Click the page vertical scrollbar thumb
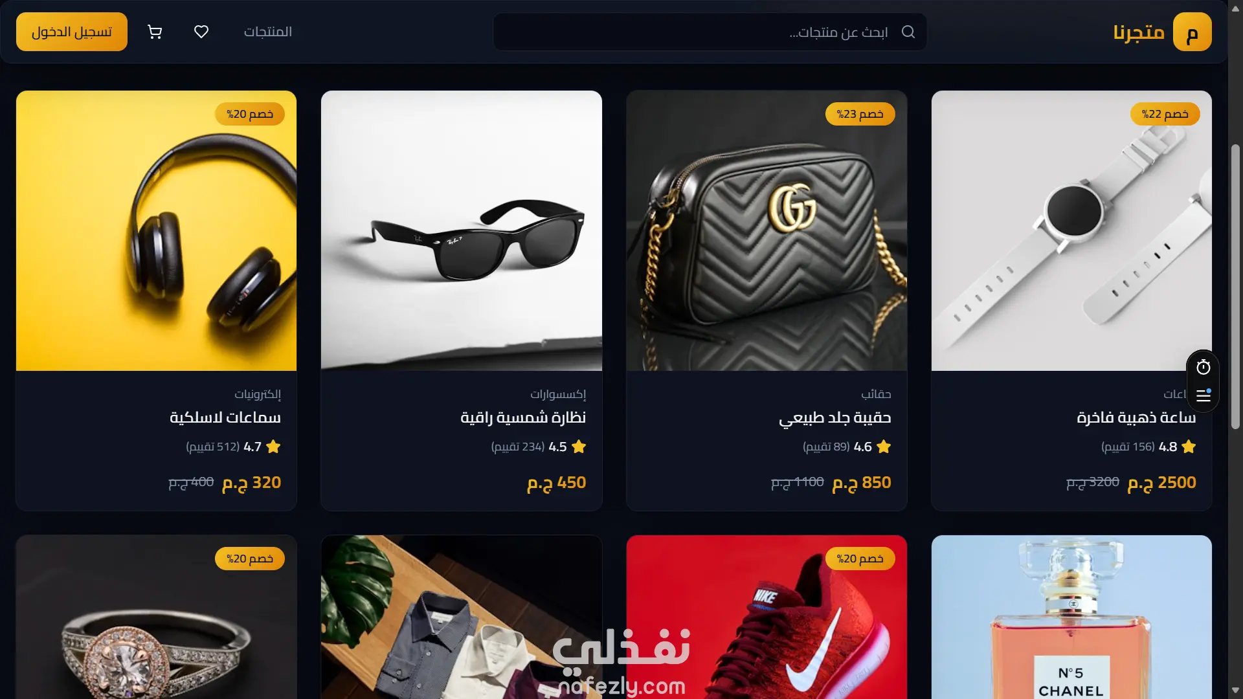This screenshot has width=1243, height=699. (1235, 286)
